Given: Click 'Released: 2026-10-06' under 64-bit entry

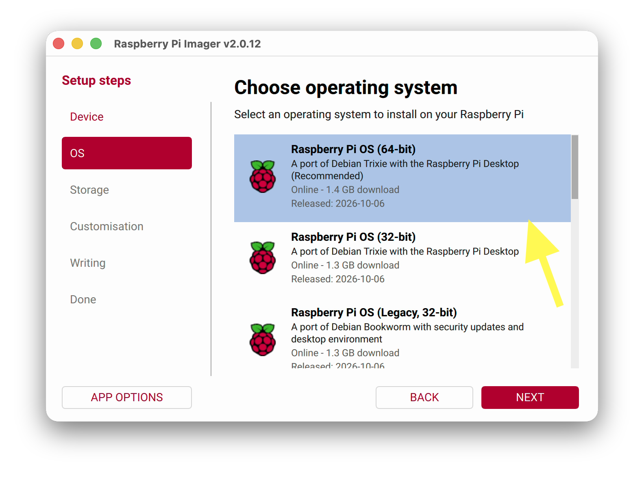Looking at the screenshot, I should click(338, 203).
